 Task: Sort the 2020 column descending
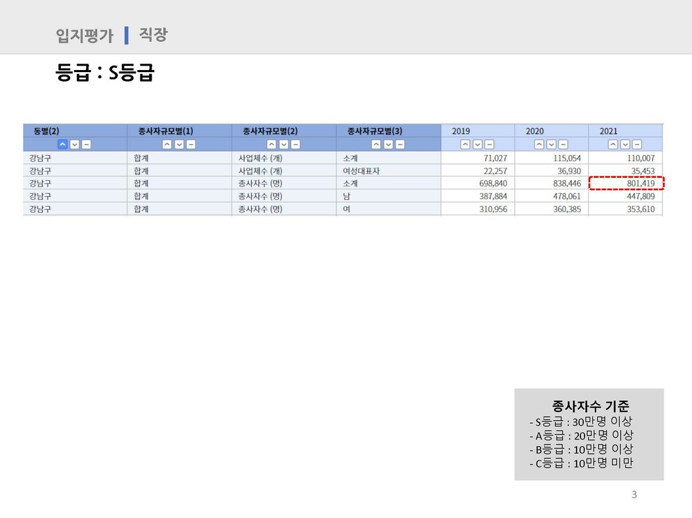[x=551, y=145]
